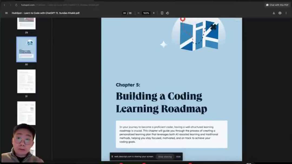
Task: Go forward in browser history
Action: [x=10, y=5]
